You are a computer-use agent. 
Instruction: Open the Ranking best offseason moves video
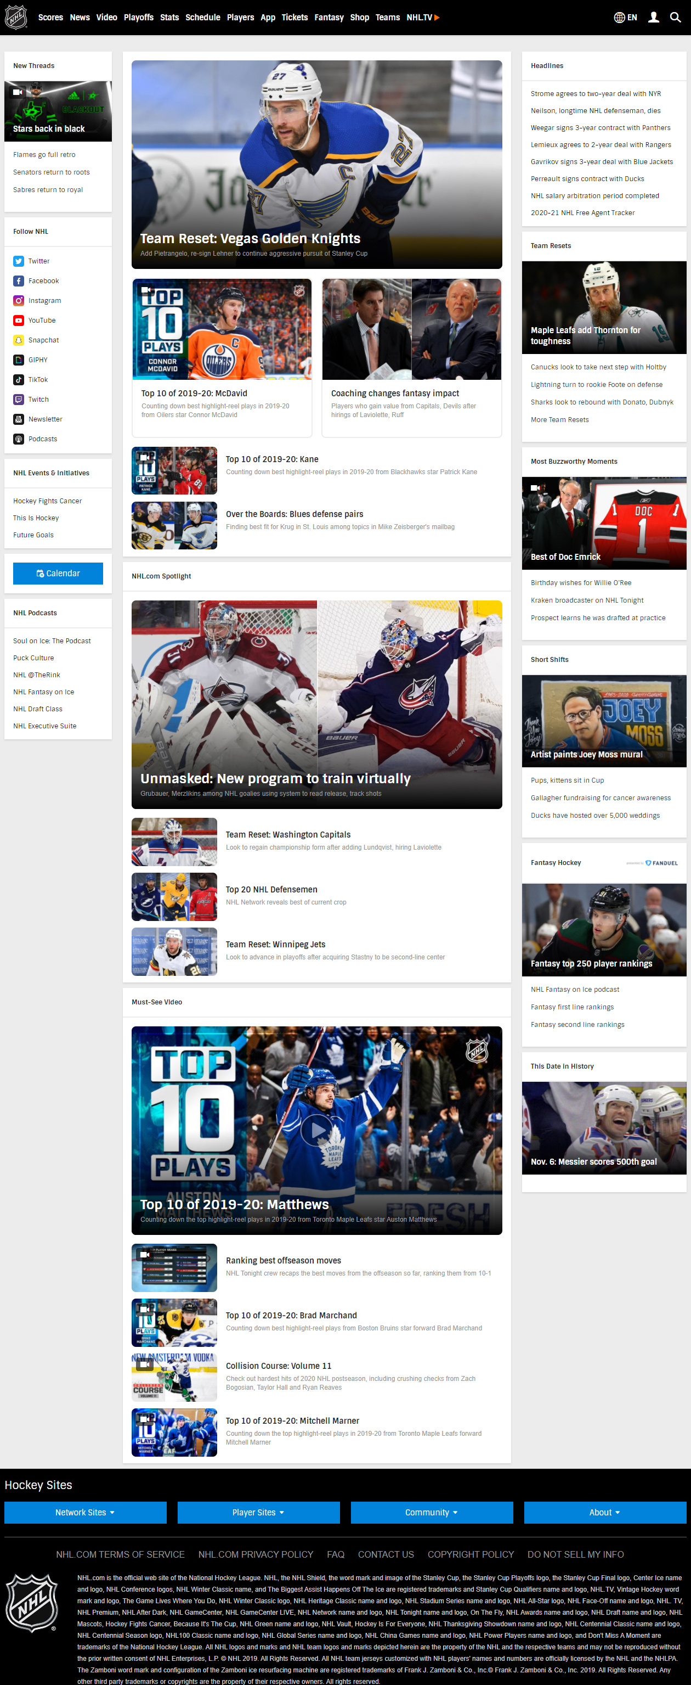283,1261
